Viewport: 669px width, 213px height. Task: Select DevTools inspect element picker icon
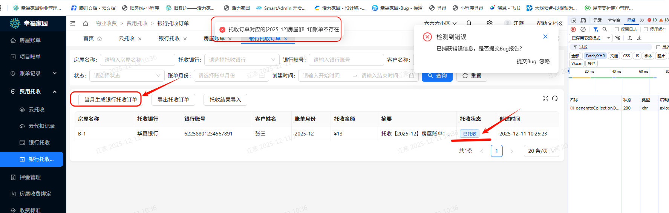pyautogui.click(x=573, y=20)
